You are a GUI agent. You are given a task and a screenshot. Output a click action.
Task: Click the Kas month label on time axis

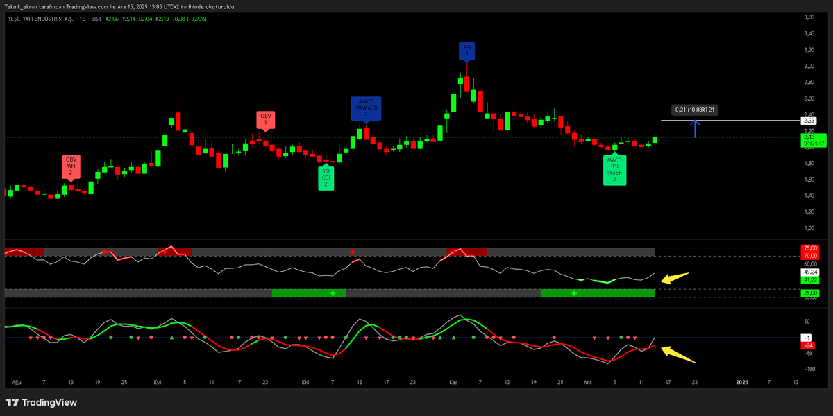pos(454,382)
